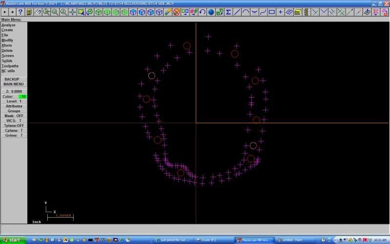Open help with the question mark icon

(20, 12)
